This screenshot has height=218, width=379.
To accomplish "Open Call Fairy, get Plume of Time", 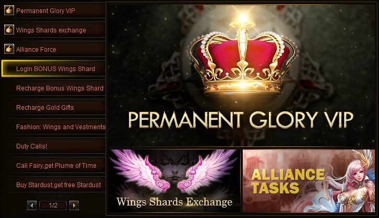I will click(x=56, y=166).
